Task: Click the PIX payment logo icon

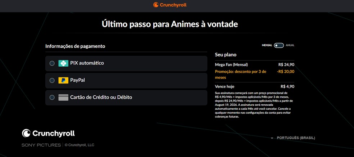Action: pyautogui.click(x=63, y=63)
